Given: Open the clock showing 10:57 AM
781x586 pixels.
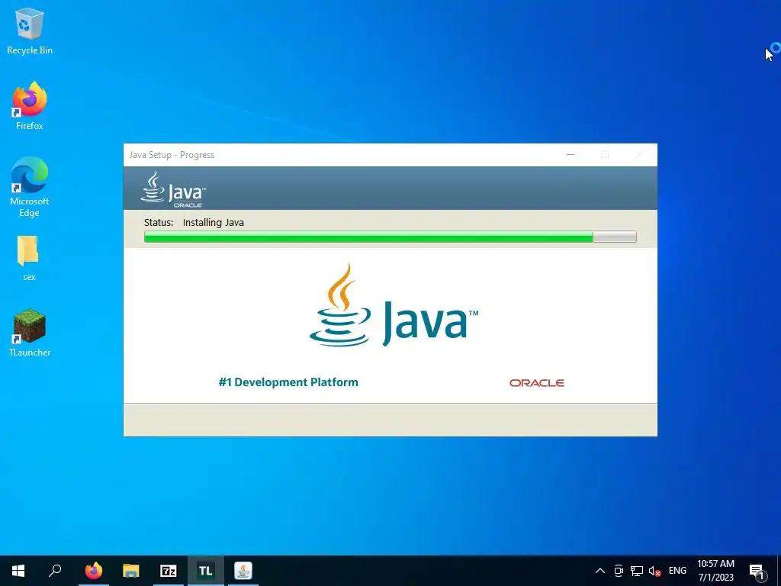Looking at the screenshot, I should point(715,571).
